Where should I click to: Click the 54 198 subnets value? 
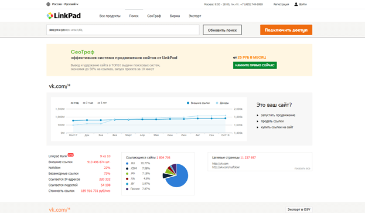click(x=105, y=185)
